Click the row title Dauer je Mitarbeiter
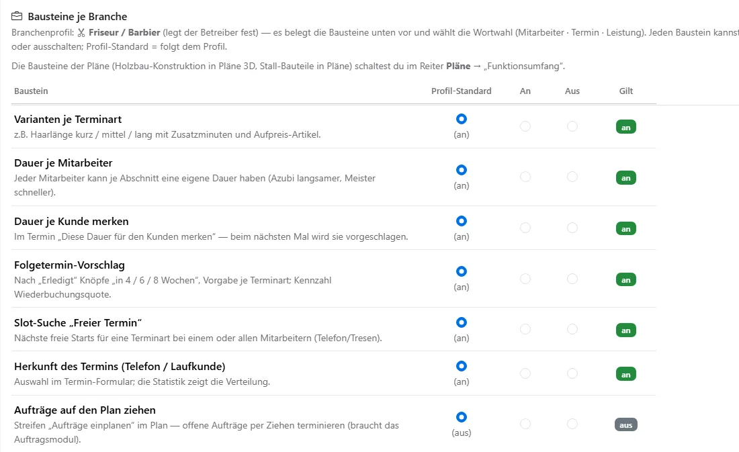Screen dimensions: 739x452 tap(63, 163)
